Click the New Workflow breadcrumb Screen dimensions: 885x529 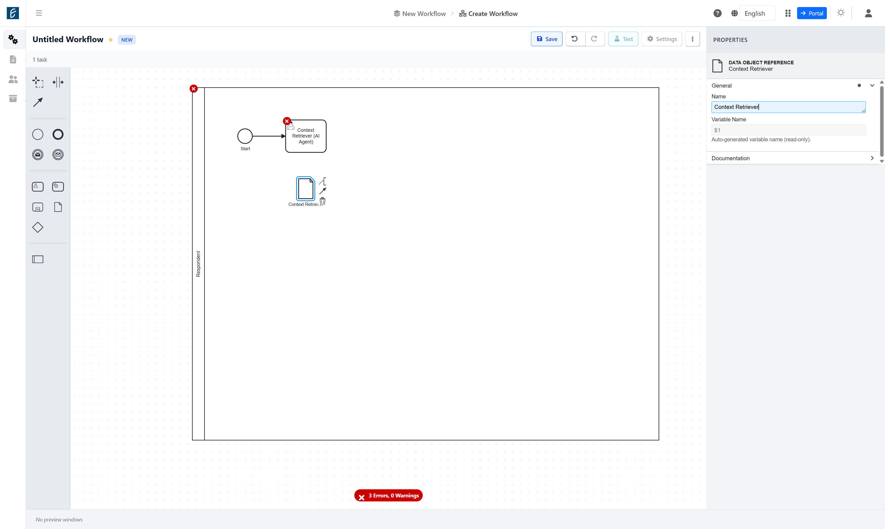(x=420, y=14)
